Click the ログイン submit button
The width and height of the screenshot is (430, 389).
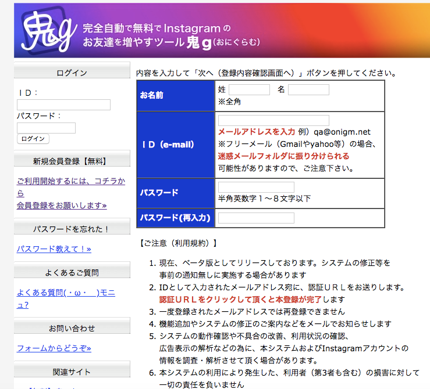click(x=33, y=139)
